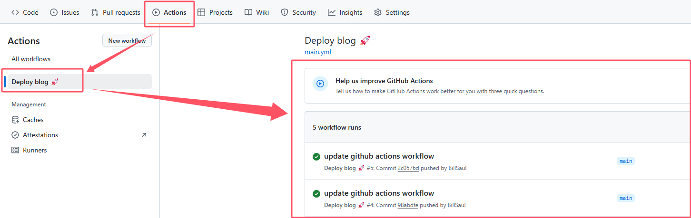Click the Code brackets icon
The image size is (691, 218).
pyautogui.click(x=15, y=12)
